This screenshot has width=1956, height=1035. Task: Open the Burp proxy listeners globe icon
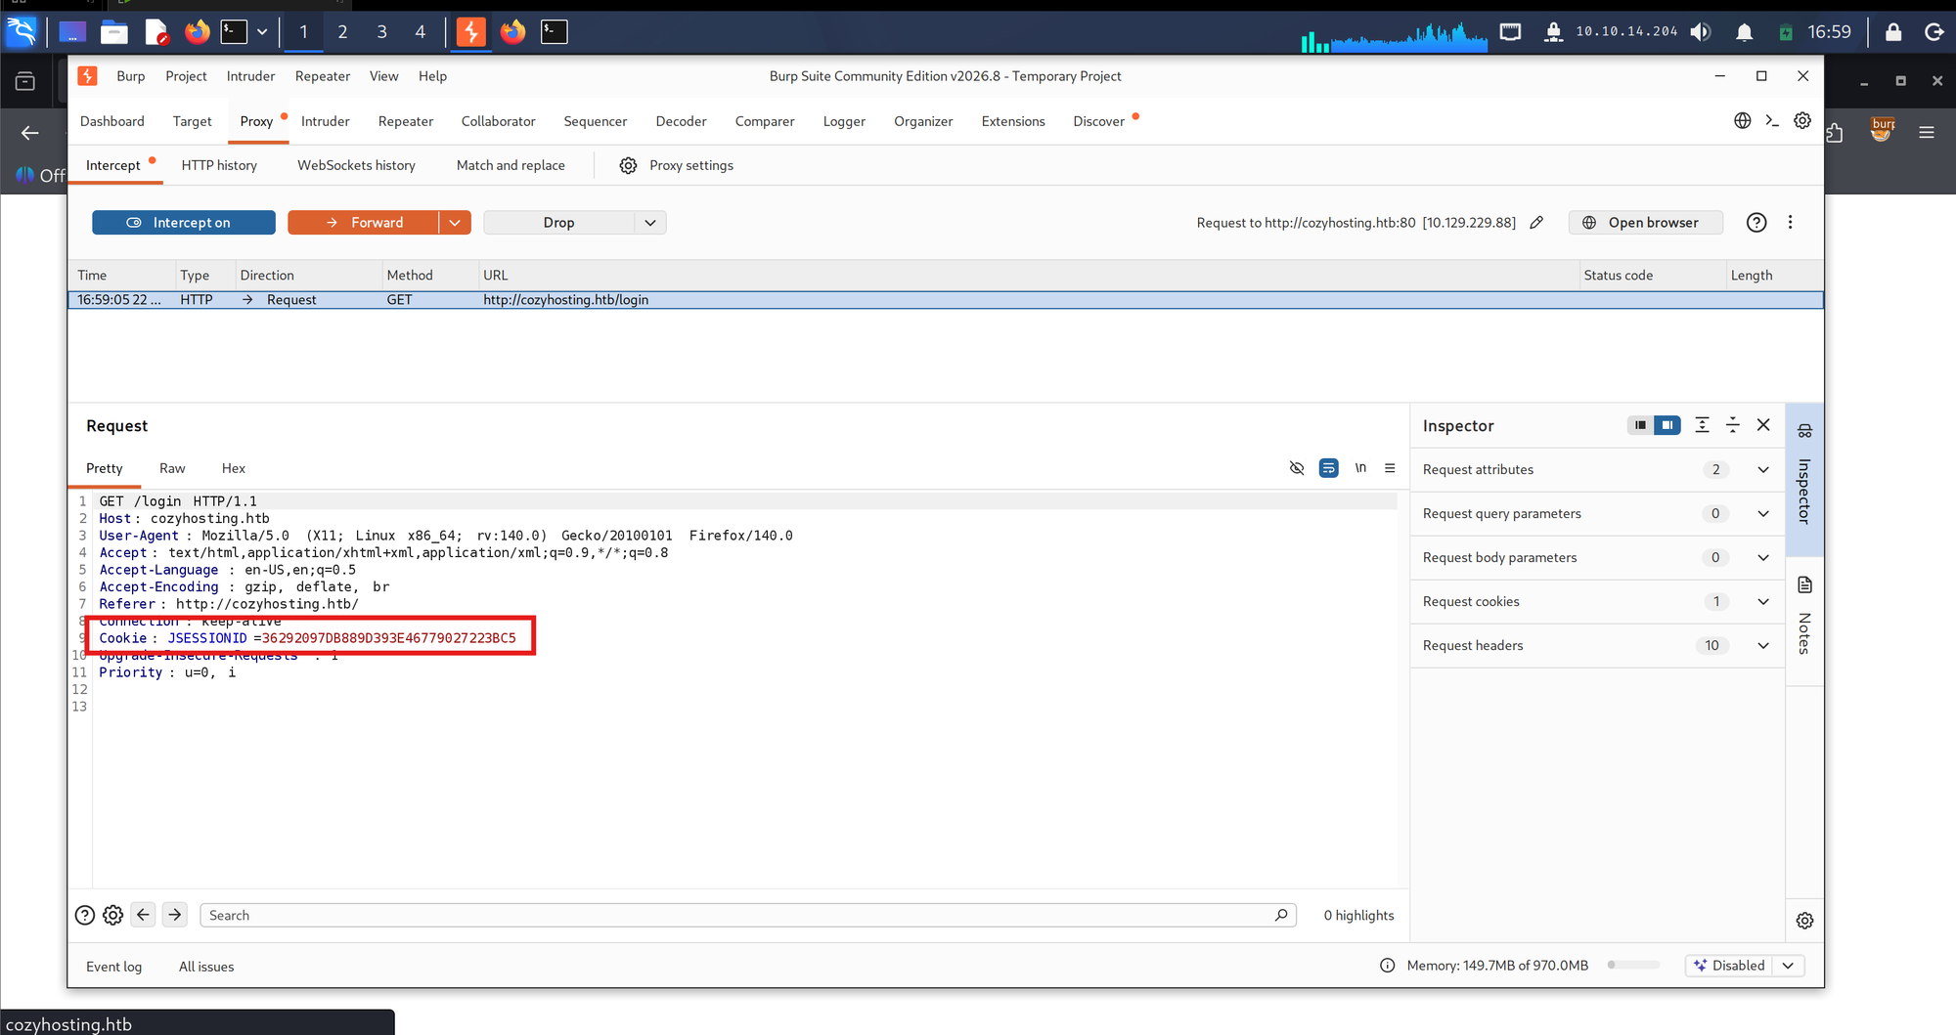[1742, 121]
